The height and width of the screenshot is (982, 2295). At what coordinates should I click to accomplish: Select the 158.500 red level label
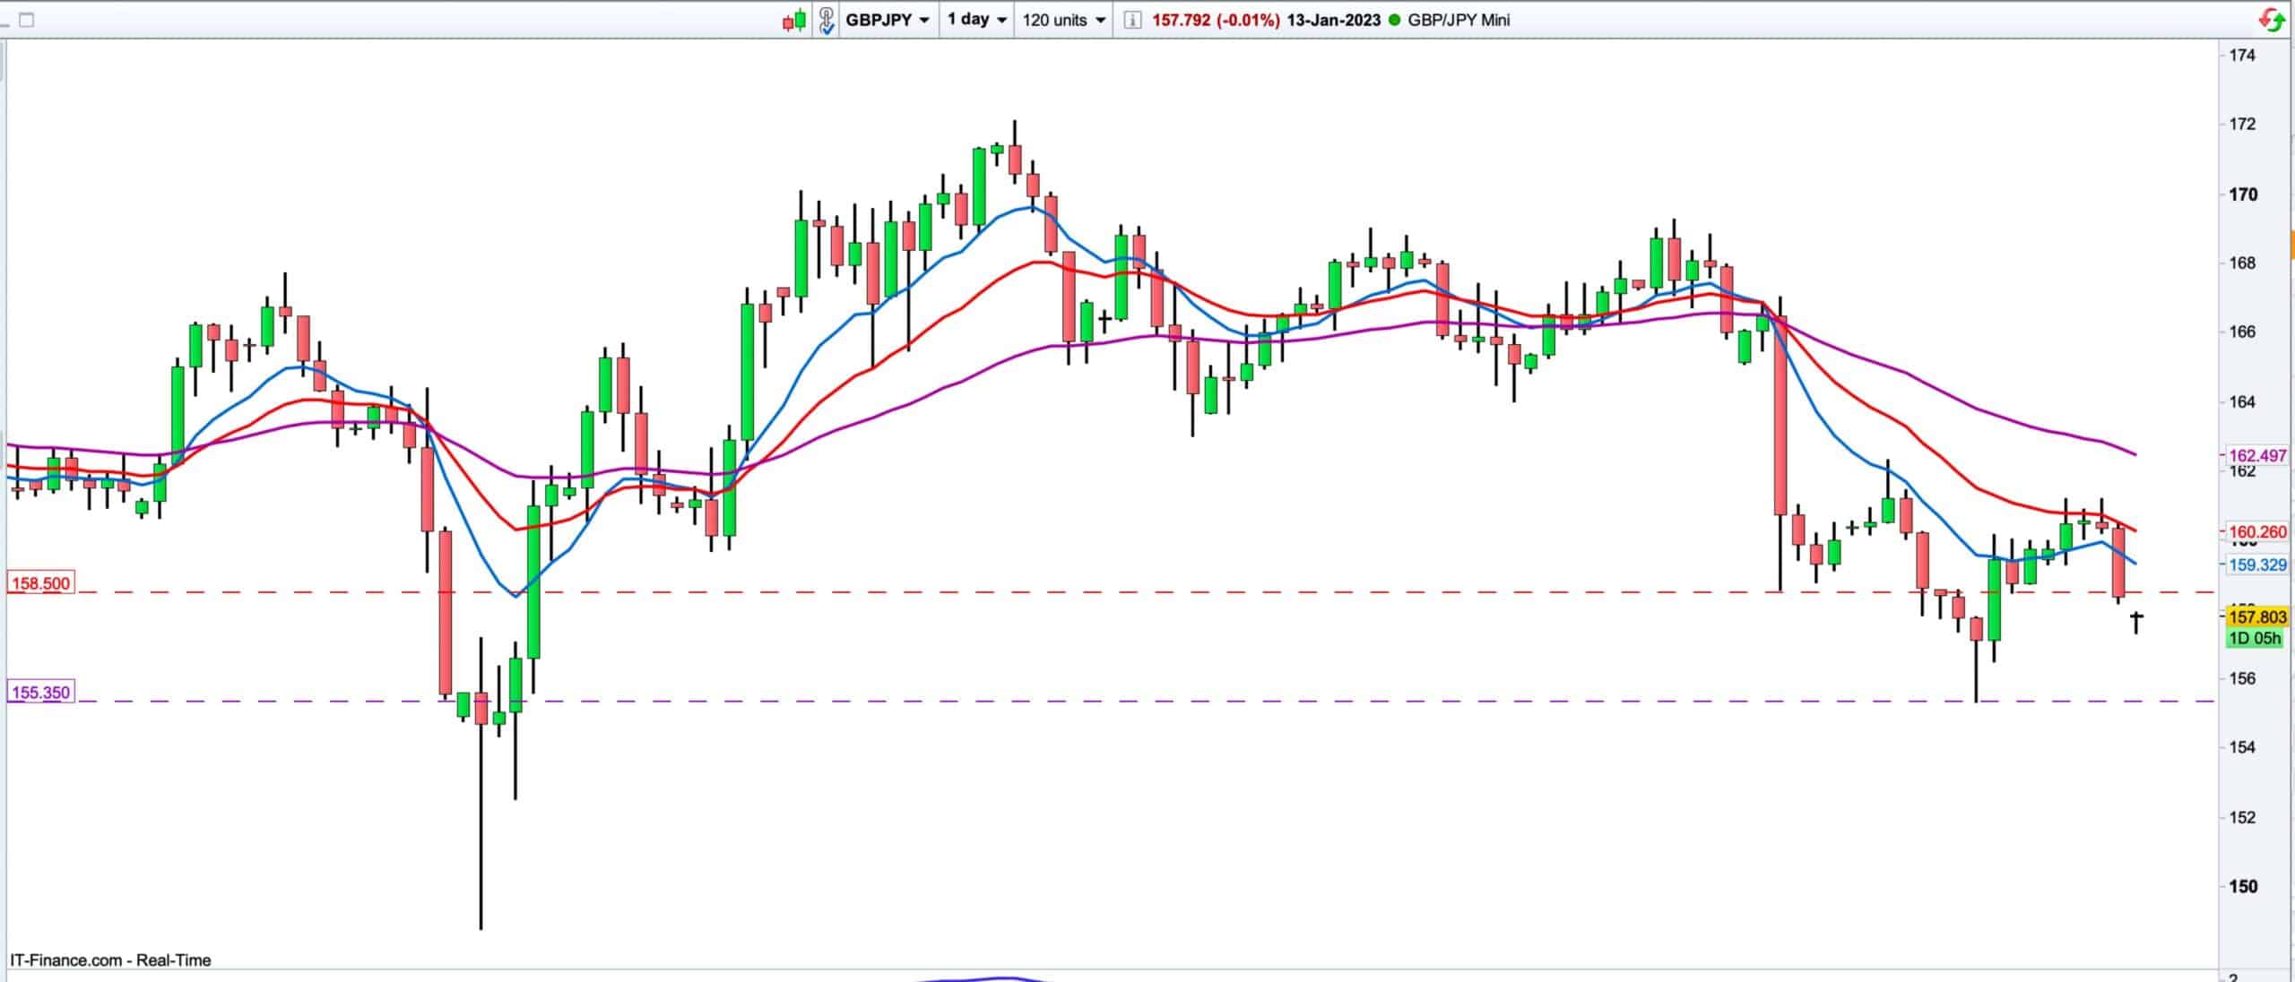pyautogui.click(x=40, y=583)
